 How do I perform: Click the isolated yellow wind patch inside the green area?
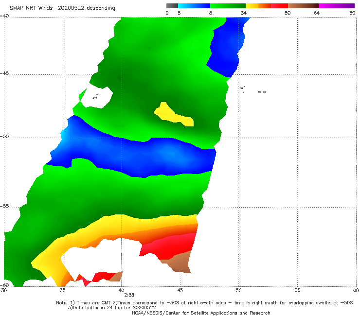[x=174, y=115]
